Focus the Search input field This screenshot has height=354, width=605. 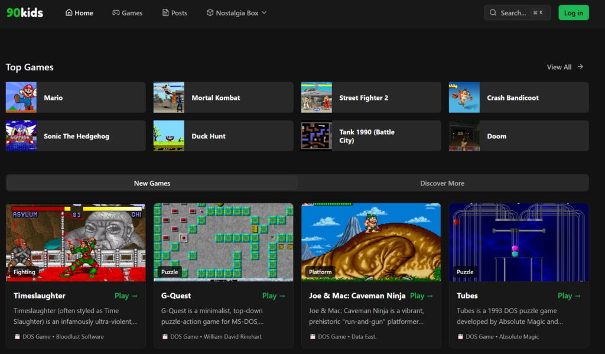click(513, 13)
